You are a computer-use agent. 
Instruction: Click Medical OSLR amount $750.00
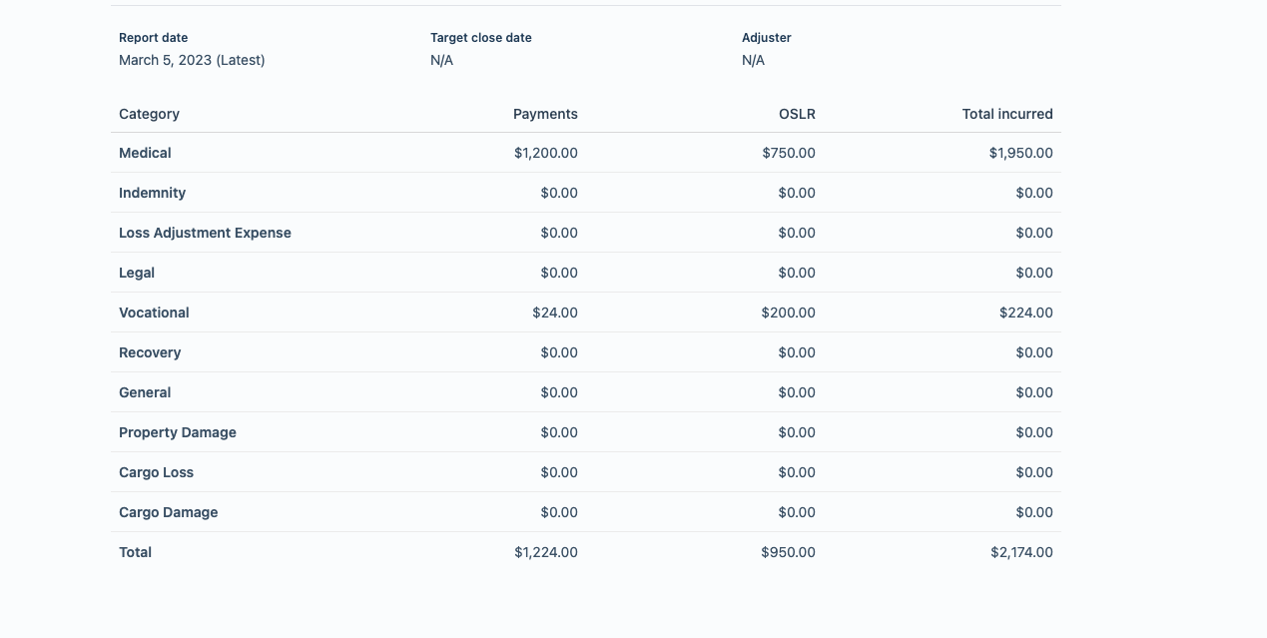pyautogui.click(x=789, y=153)
